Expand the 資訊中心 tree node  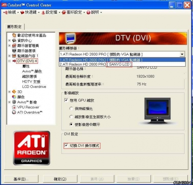(9, 41)
